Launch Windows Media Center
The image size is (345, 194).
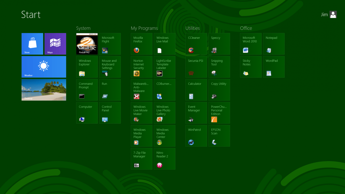click(164, 136)
